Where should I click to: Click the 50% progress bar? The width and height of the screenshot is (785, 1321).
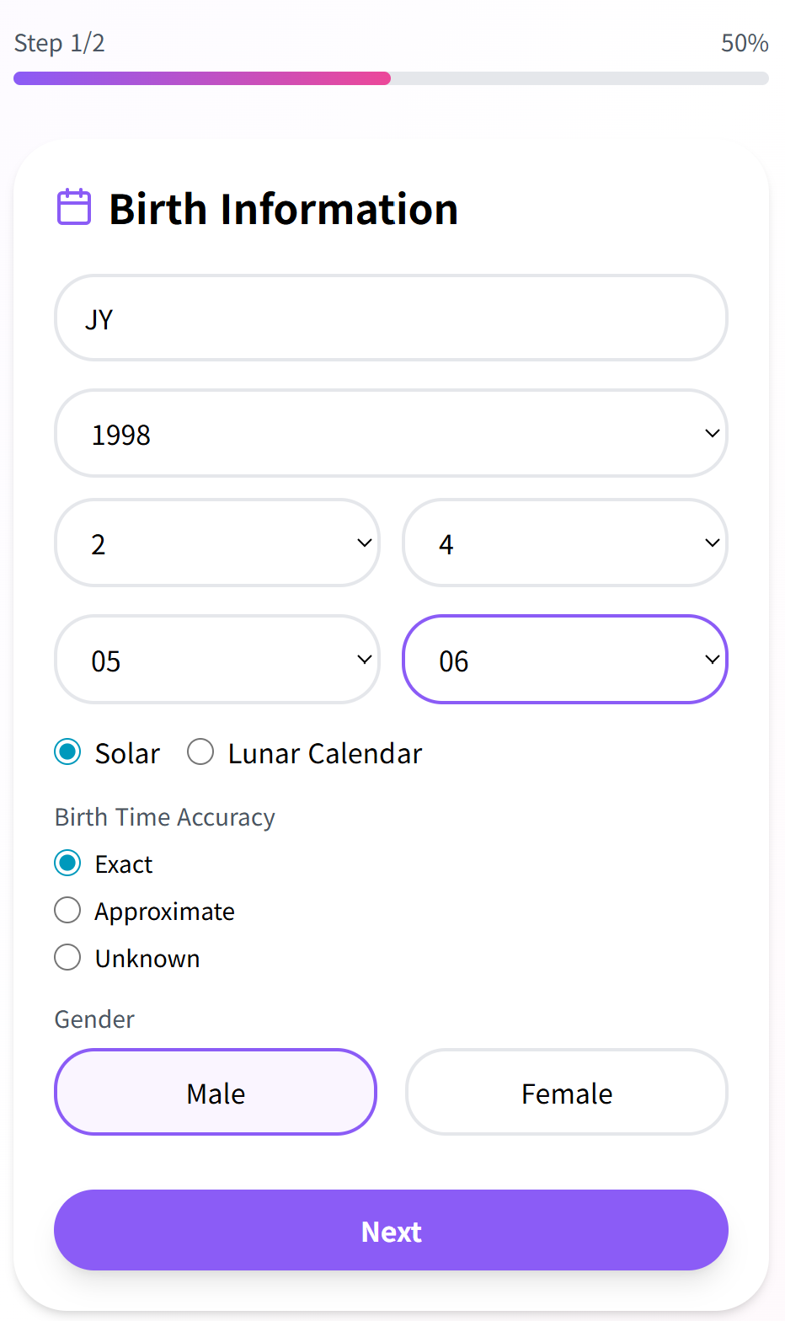391,78
